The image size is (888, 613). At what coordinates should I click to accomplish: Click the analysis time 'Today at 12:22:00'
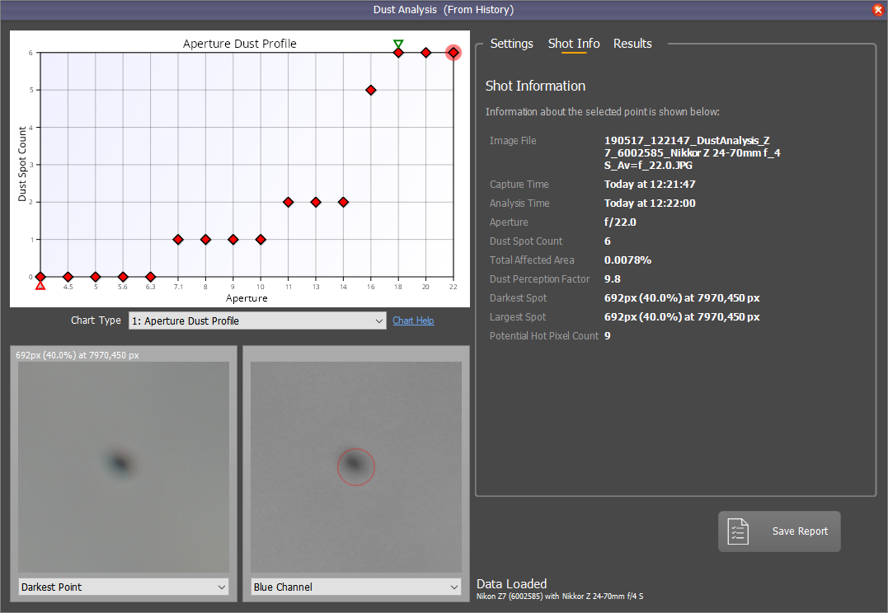[x=650, y=204]
